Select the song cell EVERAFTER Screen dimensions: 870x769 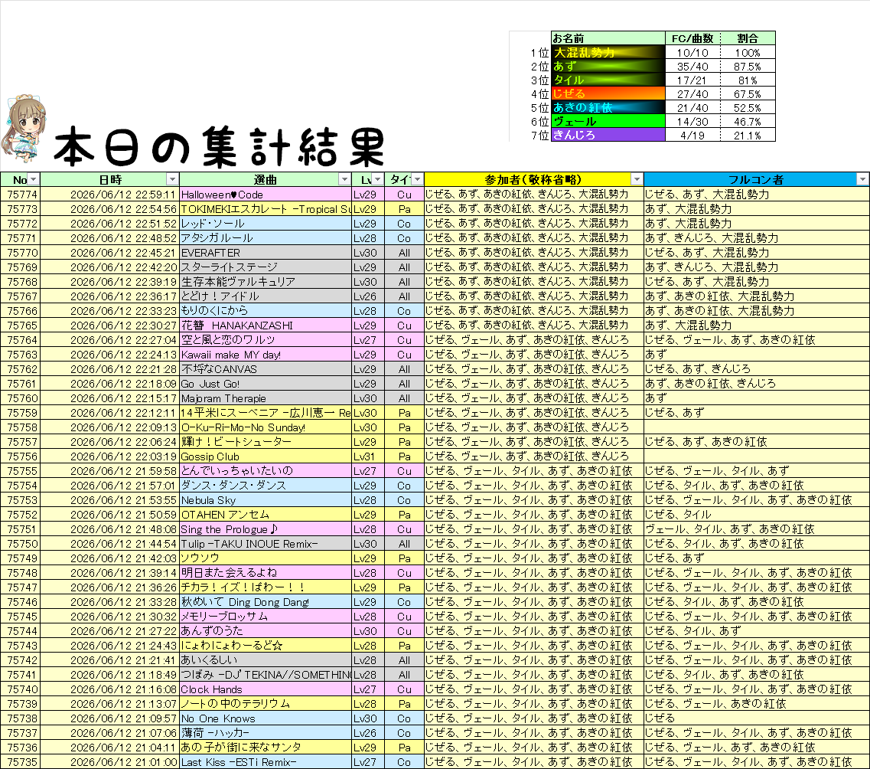click(x=266, y=253)
